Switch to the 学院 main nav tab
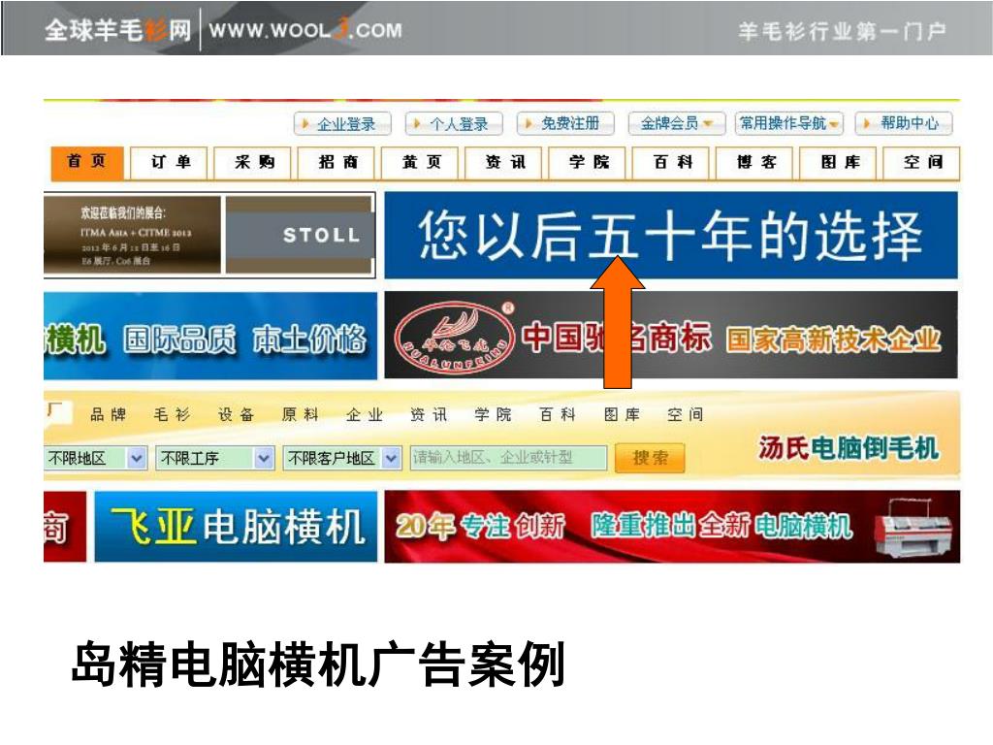The image size is (993, 745). coord(588,163)
